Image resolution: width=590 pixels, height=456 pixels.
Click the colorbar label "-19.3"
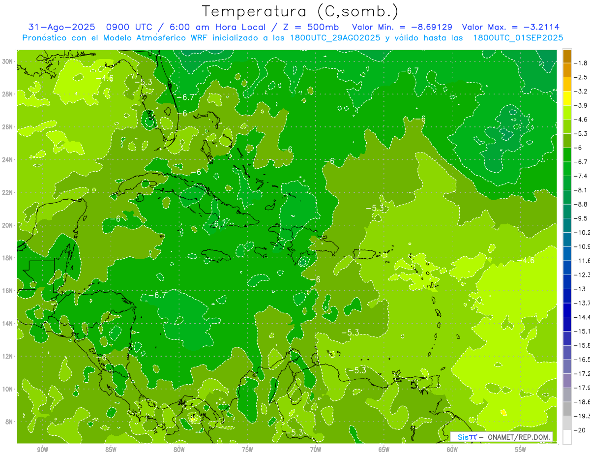(582, 416)
